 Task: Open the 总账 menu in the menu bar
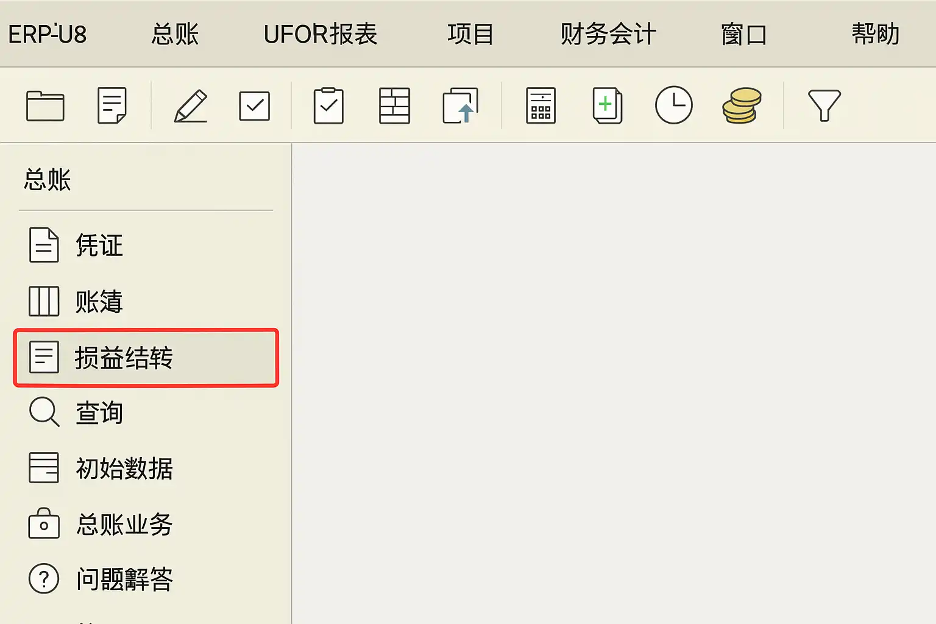click(x=175, y=34)
